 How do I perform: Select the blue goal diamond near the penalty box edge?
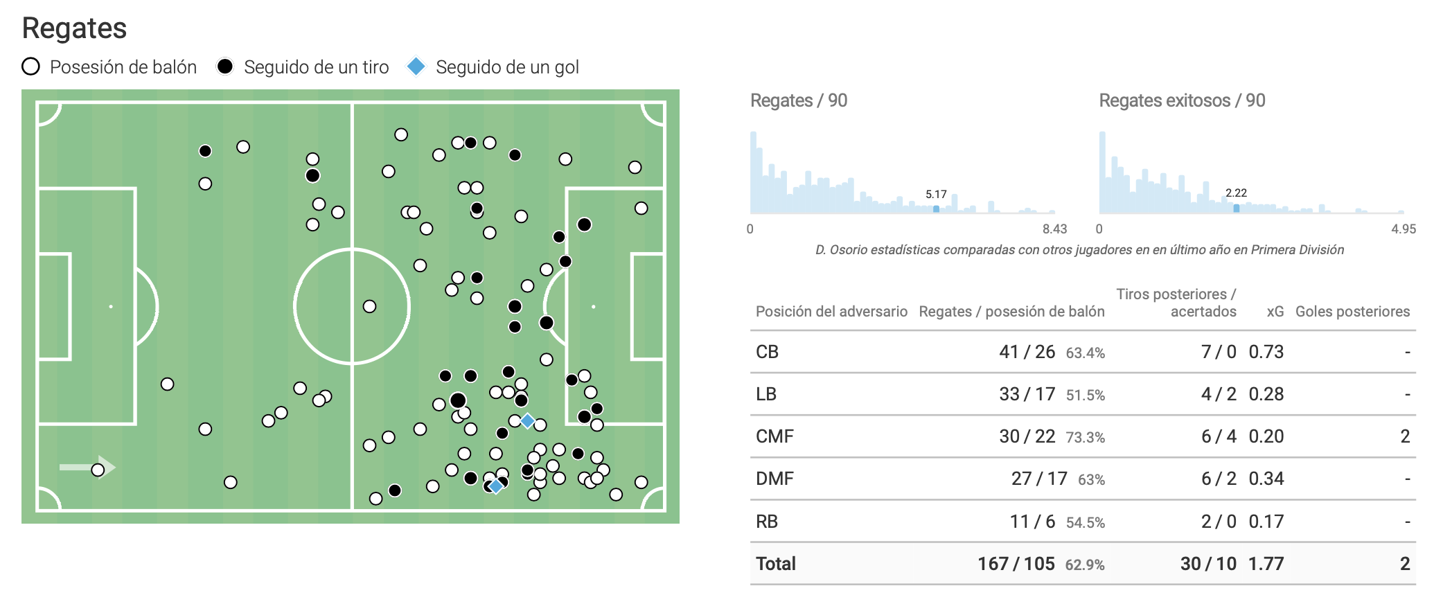click(x=527, y=420)
